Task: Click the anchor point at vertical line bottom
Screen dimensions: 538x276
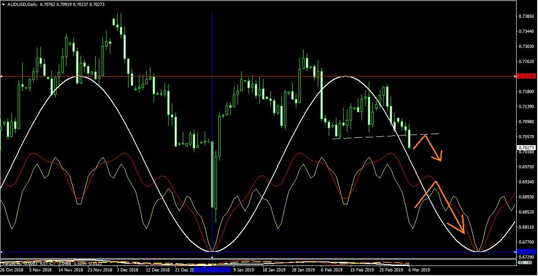Action: point(212,257)
